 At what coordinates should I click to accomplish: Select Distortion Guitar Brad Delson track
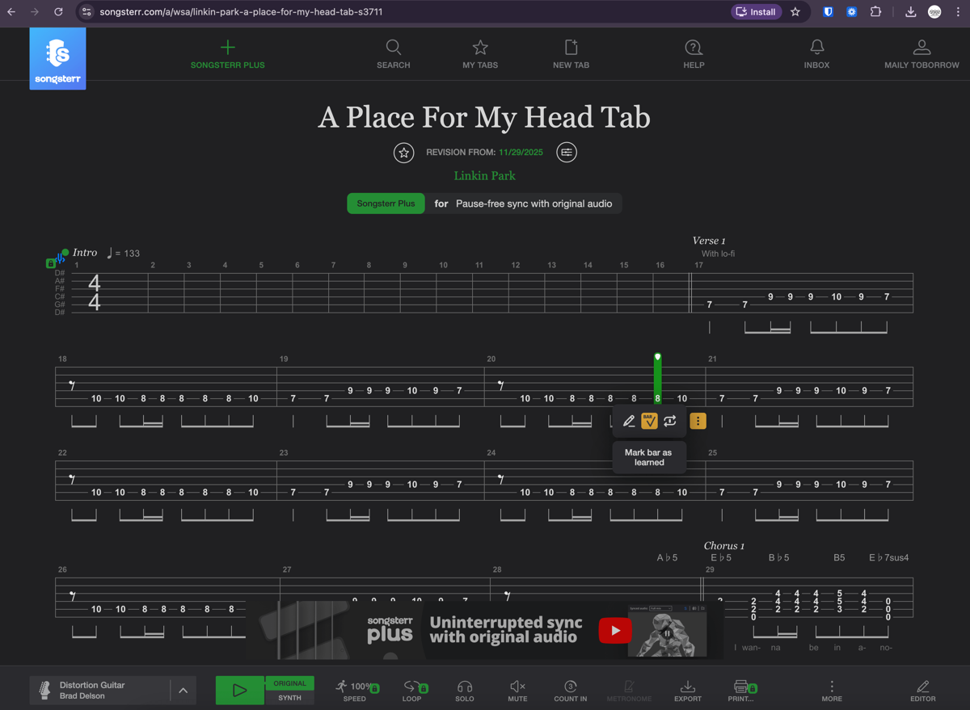pyautogui.click(x=100, y=691)
